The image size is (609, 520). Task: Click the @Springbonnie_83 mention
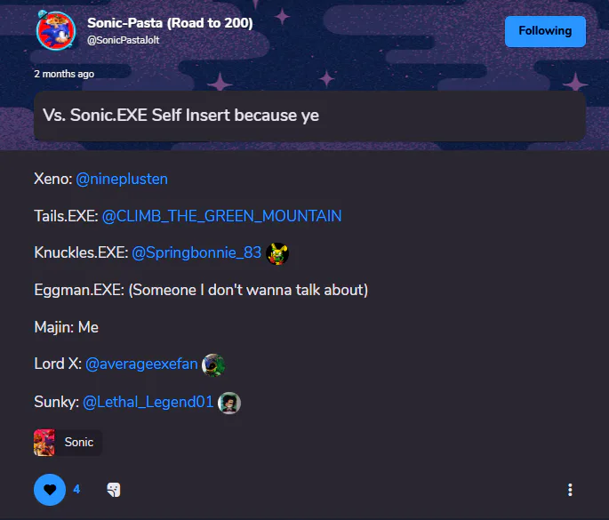tap(196, 252)
